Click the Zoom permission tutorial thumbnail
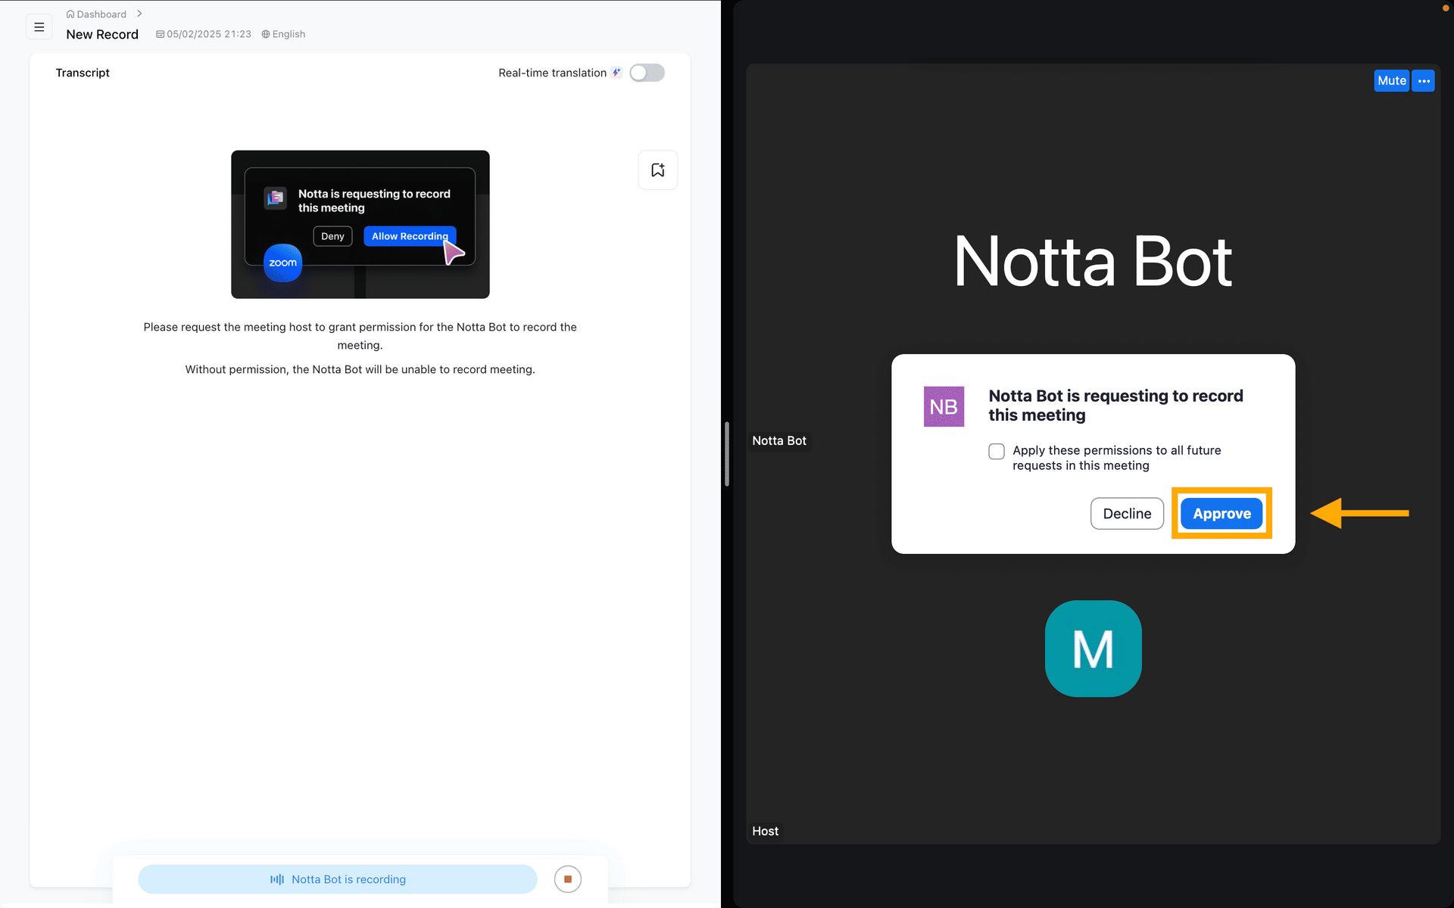This screenshot has height=908, width=1454. [x=360, y=224]
